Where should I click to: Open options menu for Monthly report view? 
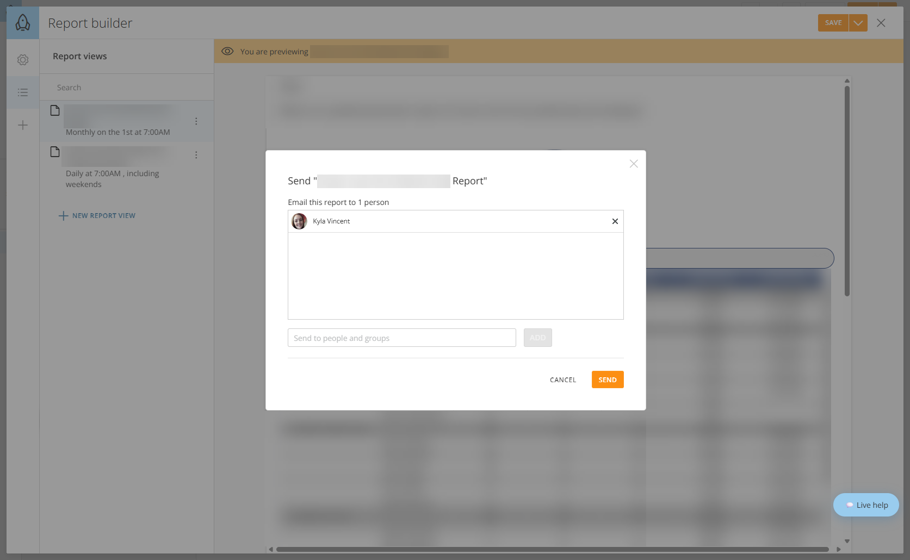196,121
